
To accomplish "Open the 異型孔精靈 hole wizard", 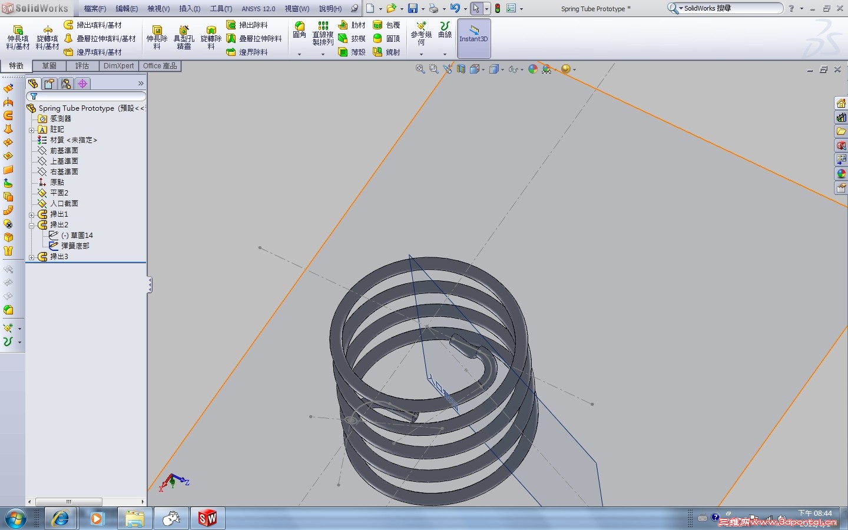I will [x=184, y=38].
